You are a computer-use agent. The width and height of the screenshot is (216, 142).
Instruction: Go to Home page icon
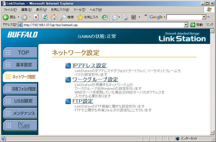click(53, 17)
